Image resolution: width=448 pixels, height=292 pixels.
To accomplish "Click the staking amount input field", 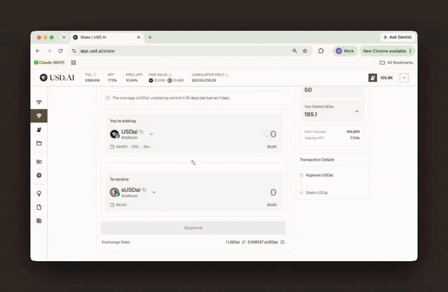I will (273, 134).
